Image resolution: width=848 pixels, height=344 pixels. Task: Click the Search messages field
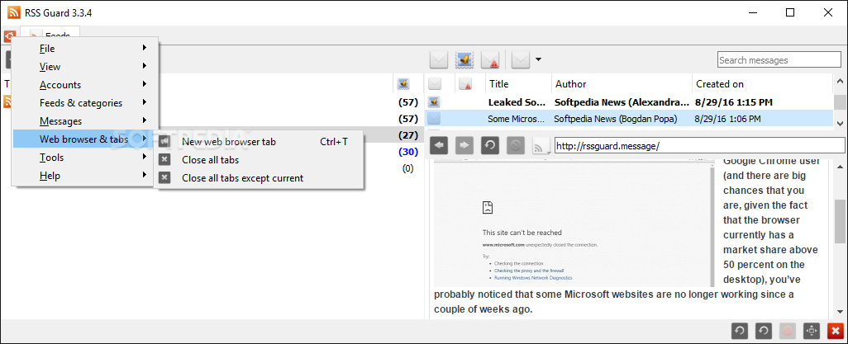click(779, 60)
